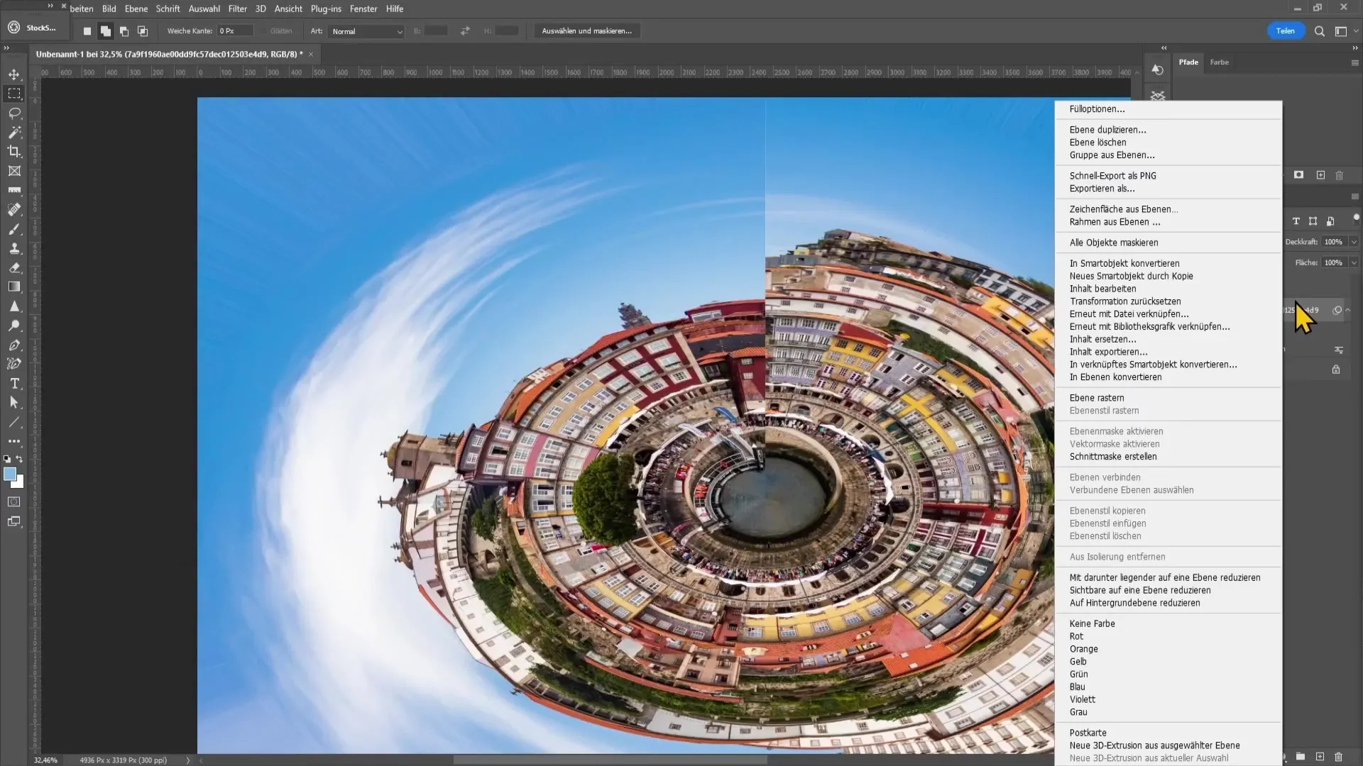Click 'Schnittmaske erstellen' in context menu
1363x766 pixels.
[1113, 457]
